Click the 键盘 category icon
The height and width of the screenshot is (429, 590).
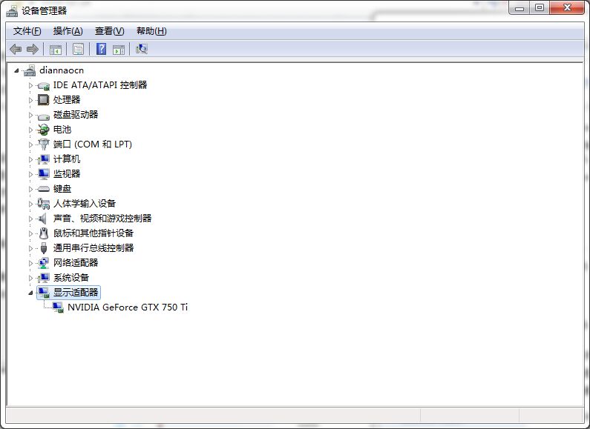pos(44,188)
